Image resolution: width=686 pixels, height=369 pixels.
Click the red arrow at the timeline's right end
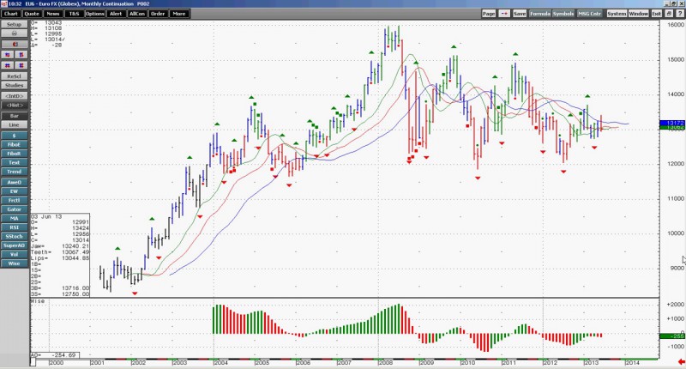coord(681,362)
